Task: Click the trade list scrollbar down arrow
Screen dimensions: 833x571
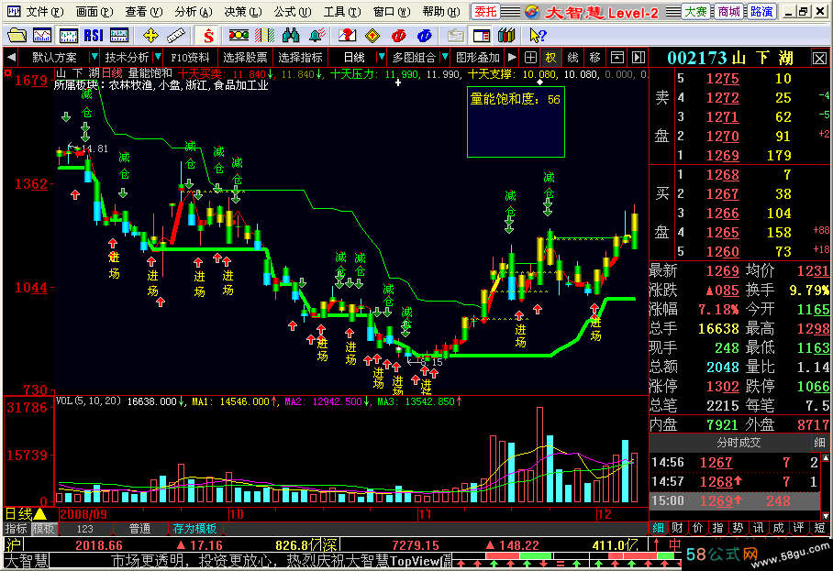Action: click(x=825, y=516)
